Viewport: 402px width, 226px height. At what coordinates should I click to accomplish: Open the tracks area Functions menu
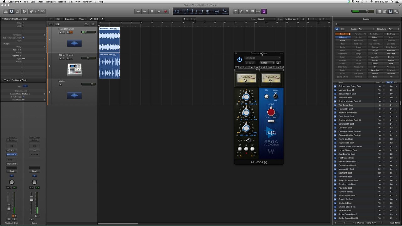coord(70,19)
